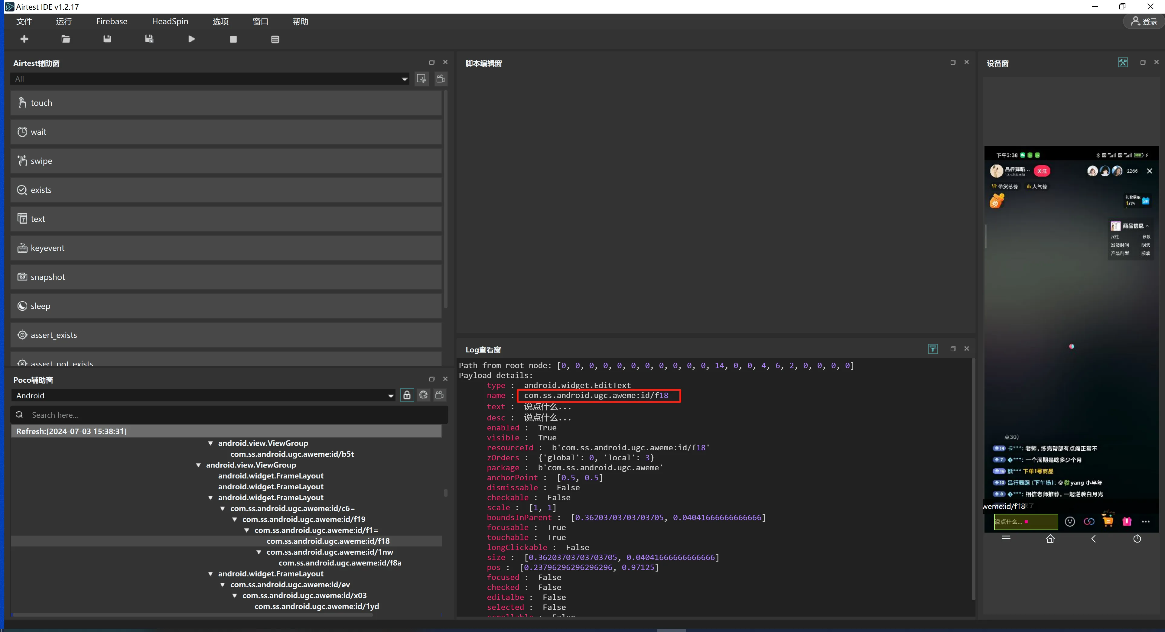
Task: Open the 帮助 menu
Action: pyautogui.click(x=300, y=21)
